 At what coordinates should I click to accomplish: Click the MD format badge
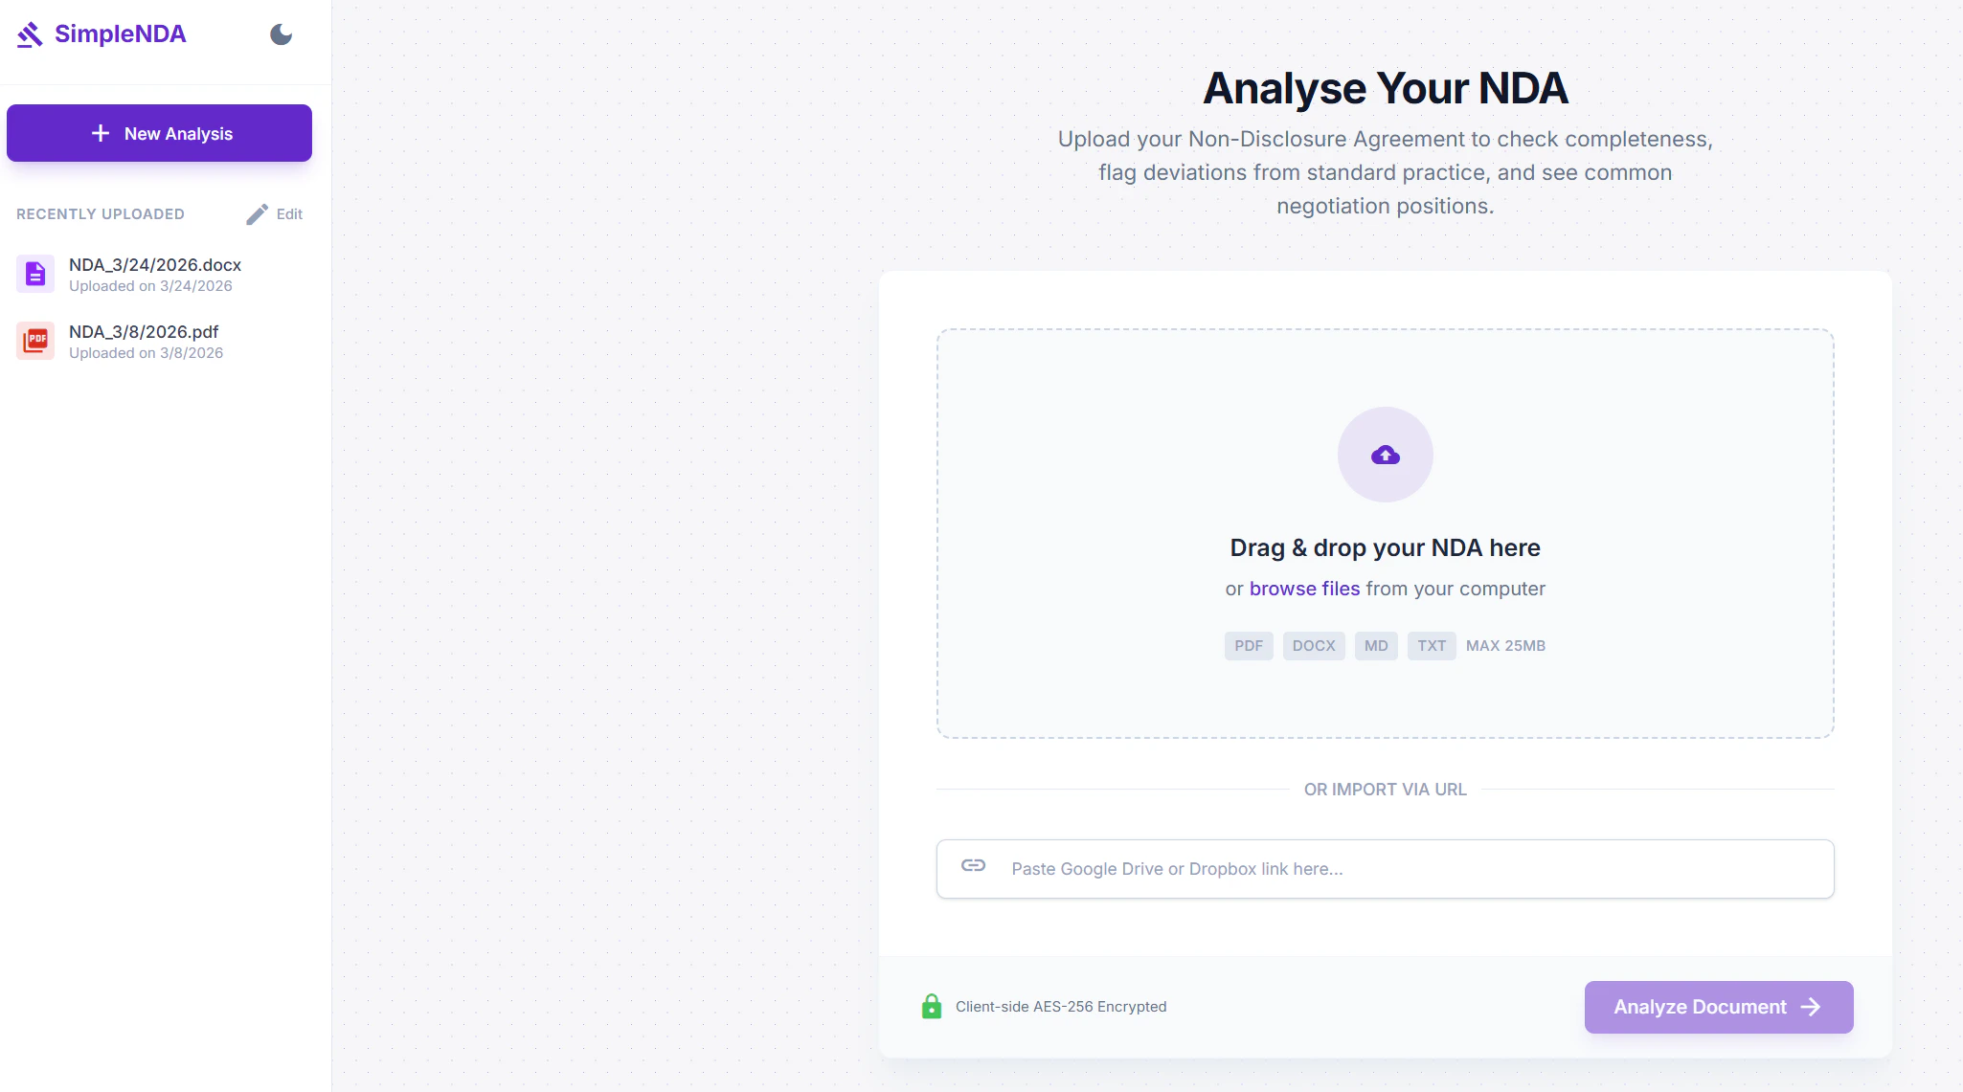[x=1375, y=646]
